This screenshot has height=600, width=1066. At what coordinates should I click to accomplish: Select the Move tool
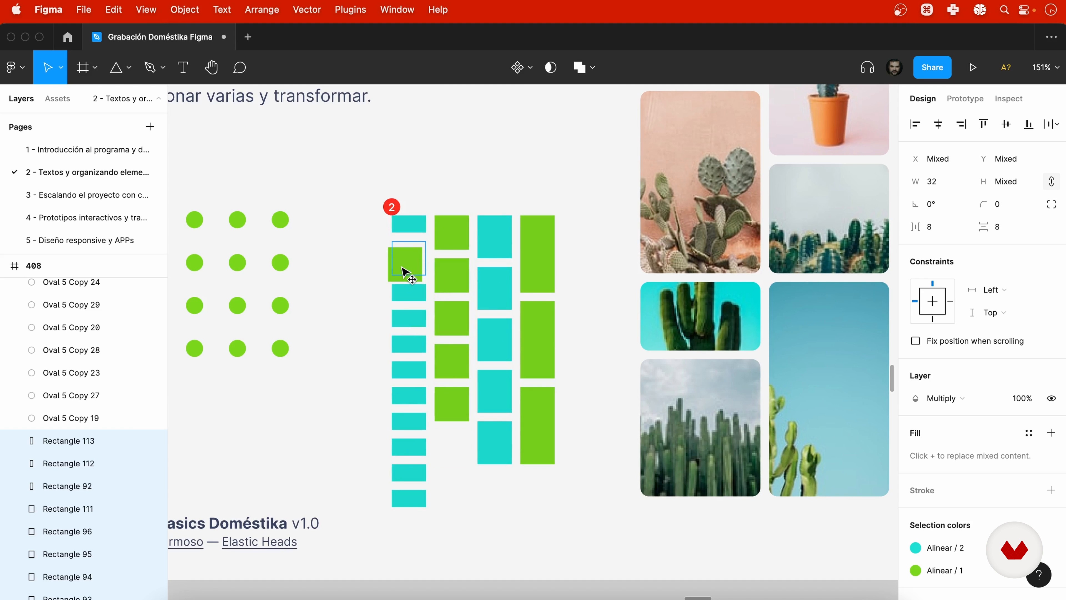point(47,67)
